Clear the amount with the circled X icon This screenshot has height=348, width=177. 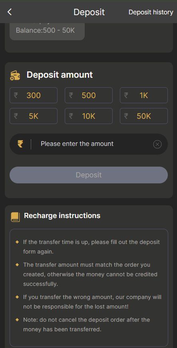pos(157,144)
